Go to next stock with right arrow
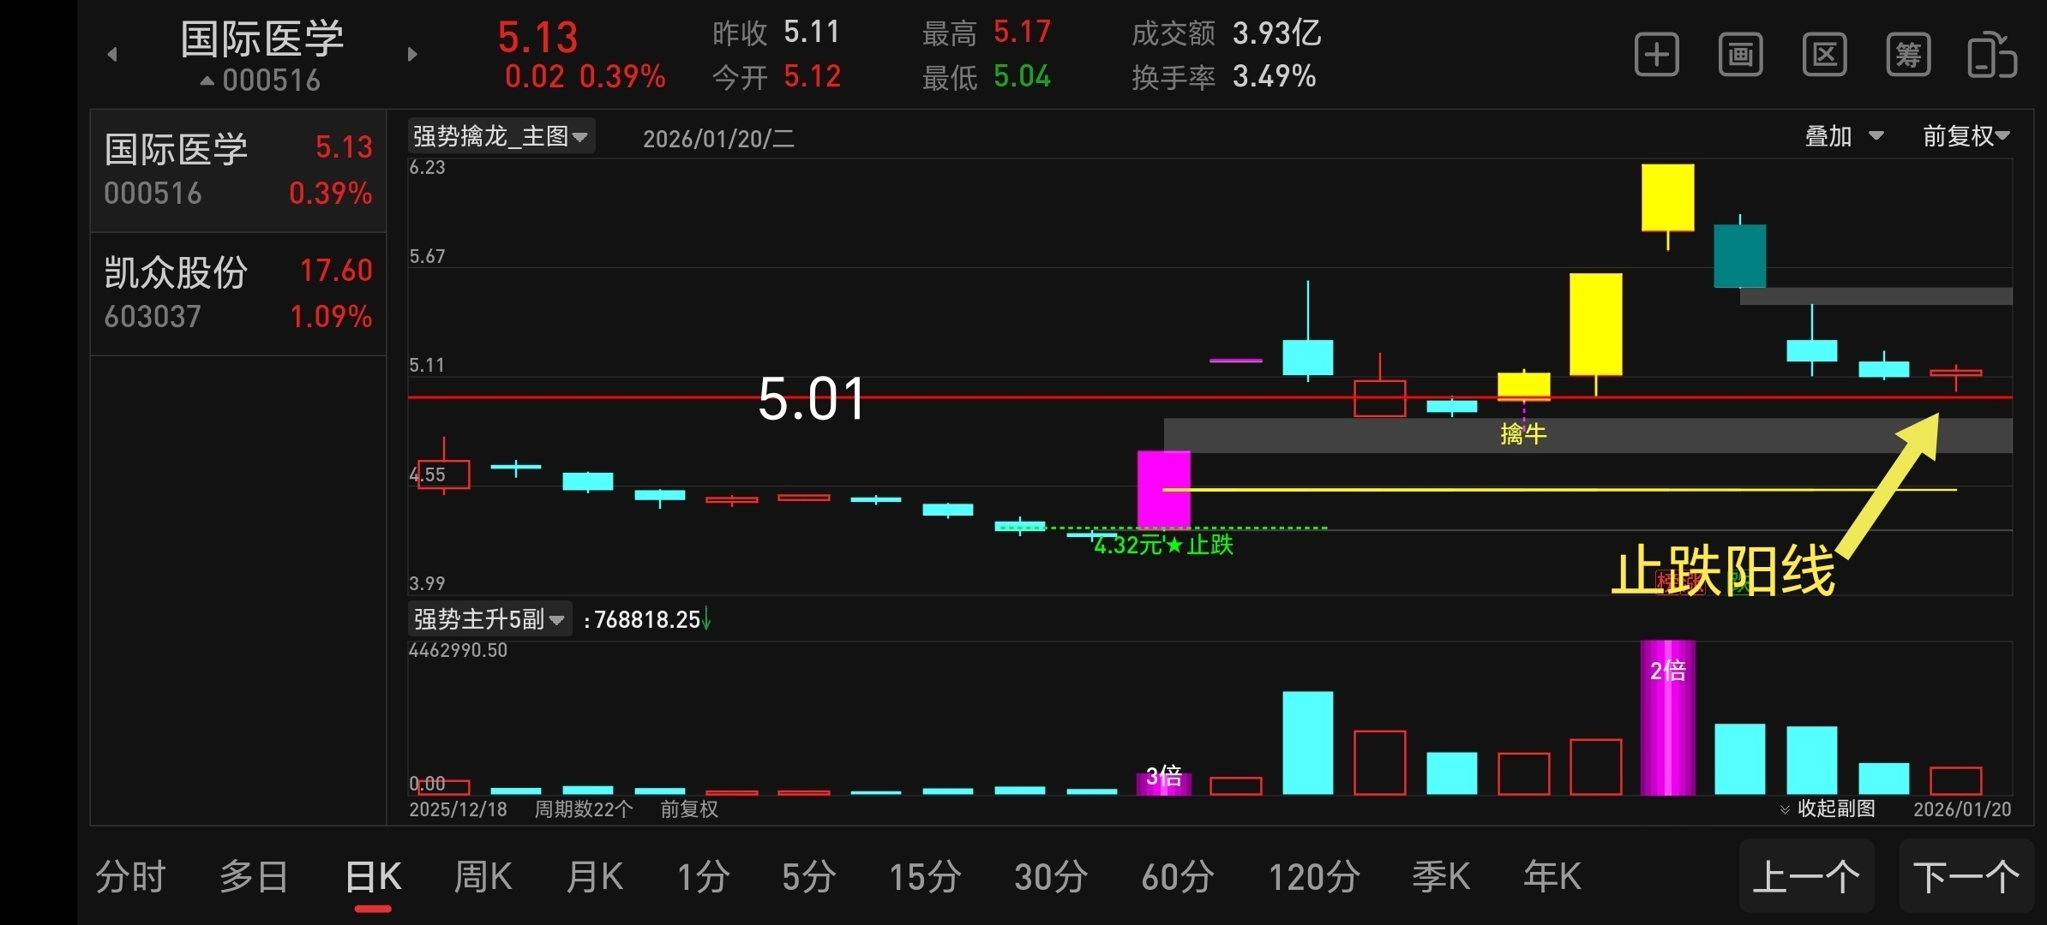The image size is (2047, 925). pos(412,55)
